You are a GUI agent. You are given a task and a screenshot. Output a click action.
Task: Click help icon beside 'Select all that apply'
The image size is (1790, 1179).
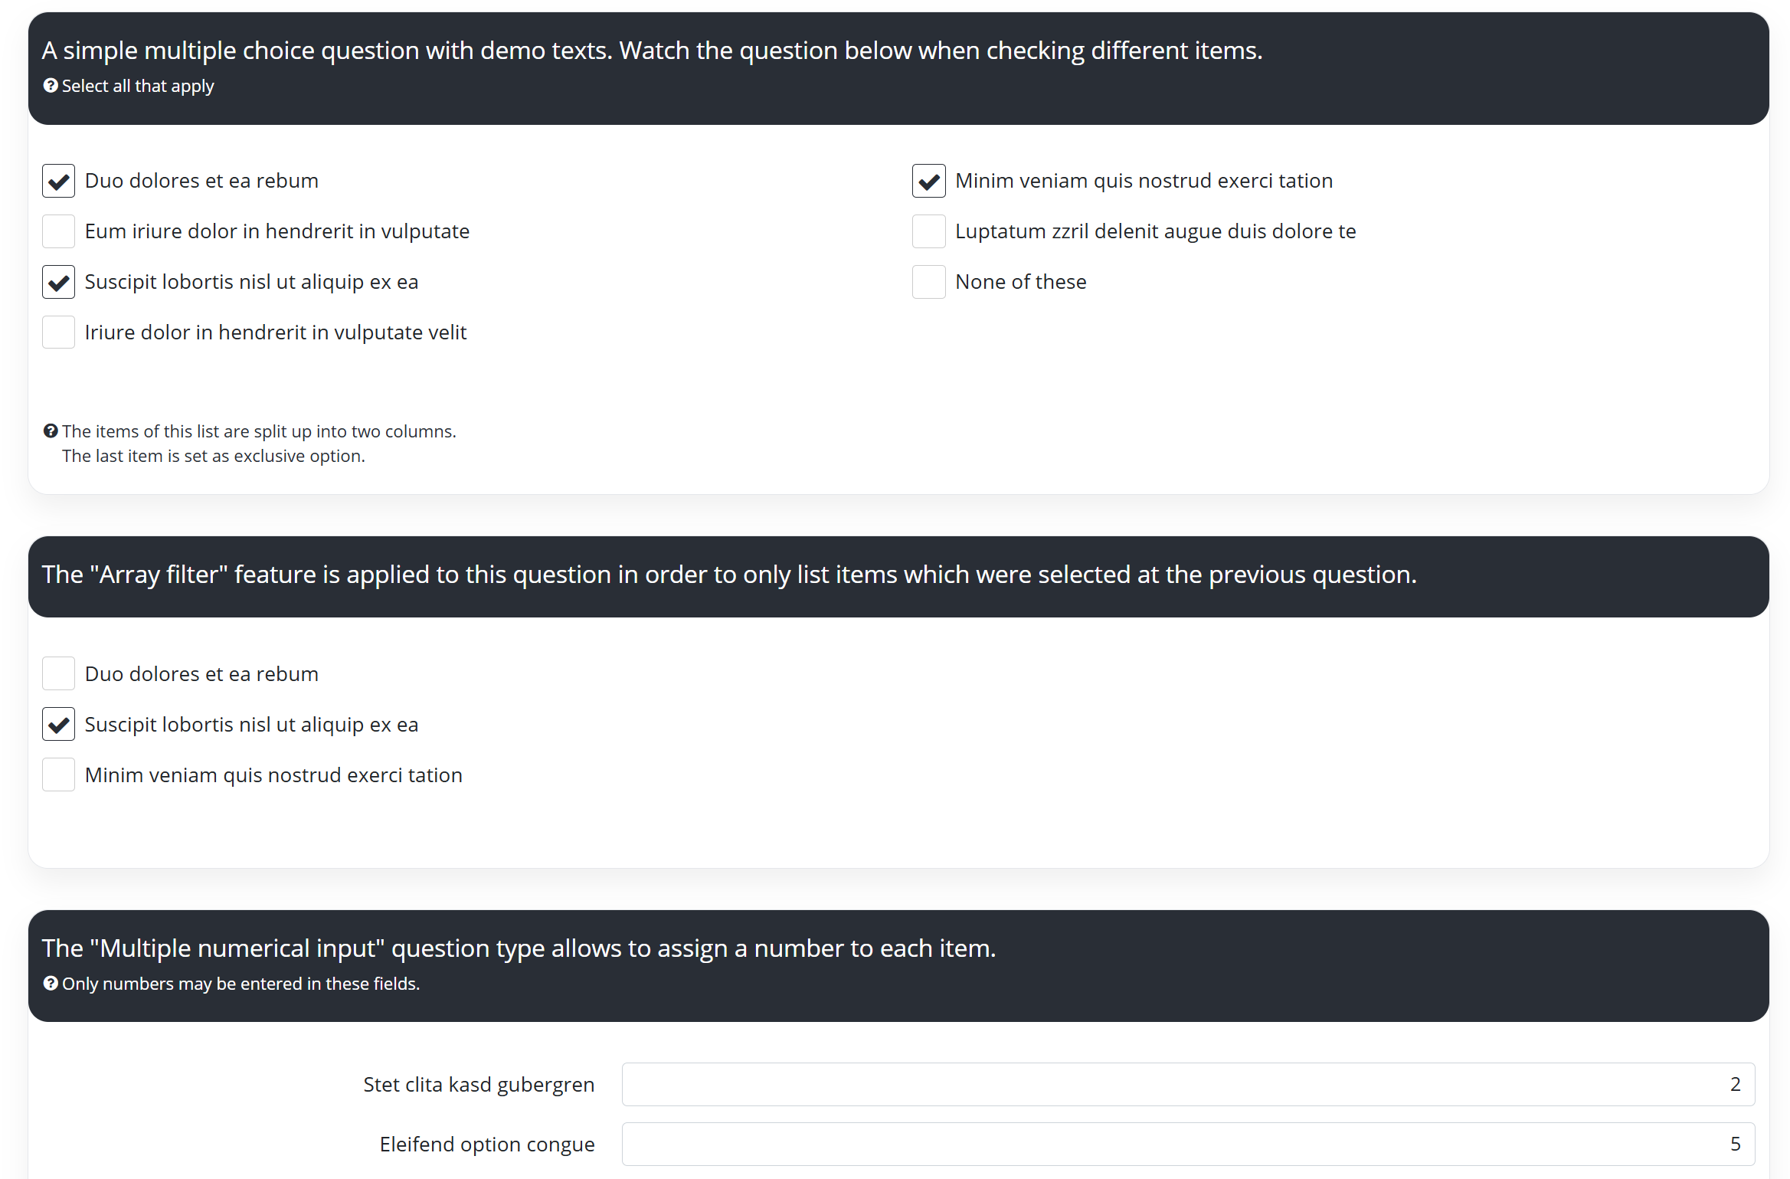pos(51,86)
